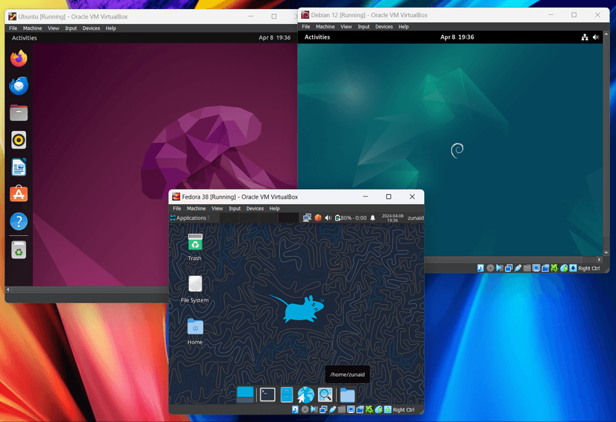Image resolution: width=616 pixels, height=422 pixels.
Task: Open Debian clock Apr 8 19:36 dropdown
Action: coord(457,37)
